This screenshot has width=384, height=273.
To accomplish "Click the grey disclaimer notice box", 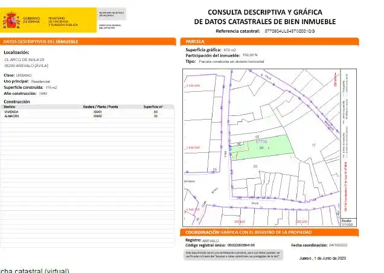I will tap(234, 255).
